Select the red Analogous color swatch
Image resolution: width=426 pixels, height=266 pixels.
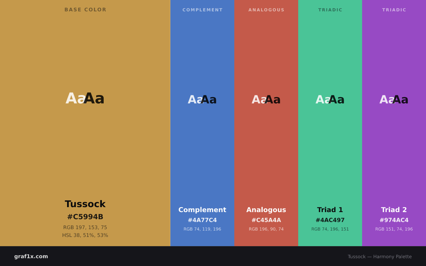(x=266, y=123)
